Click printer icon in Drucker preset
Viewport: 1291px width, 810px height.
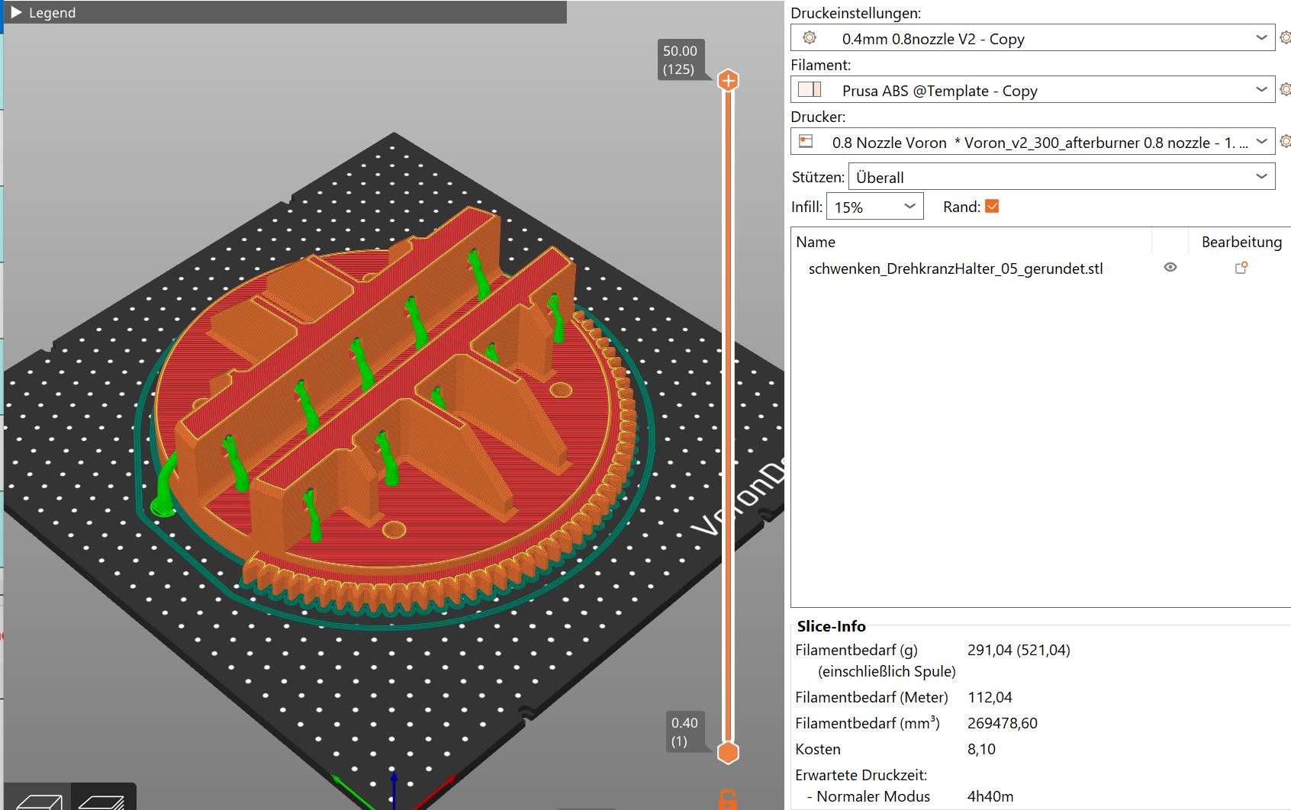pos(806,141)
